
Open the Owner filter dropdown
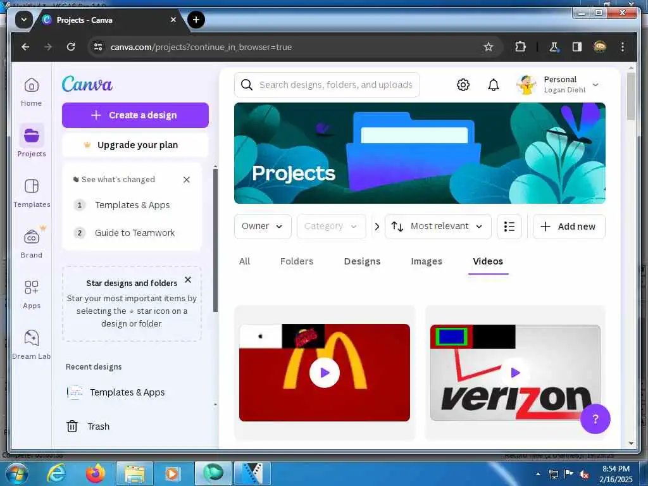click(263, 227)
